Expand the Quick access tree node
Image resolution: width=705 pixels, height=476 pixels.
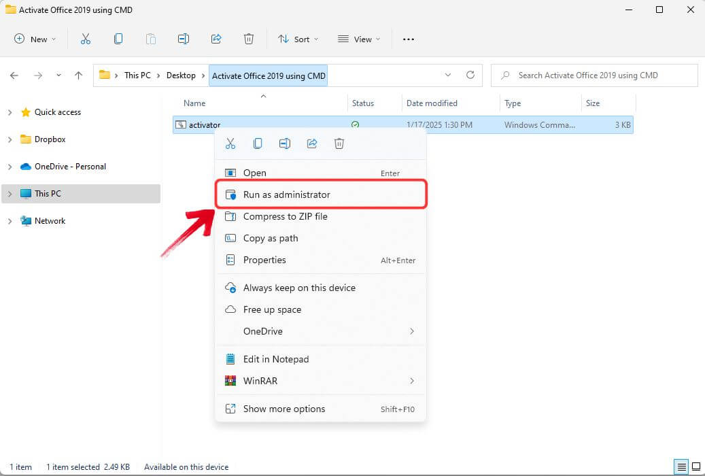tap(10, 112)
